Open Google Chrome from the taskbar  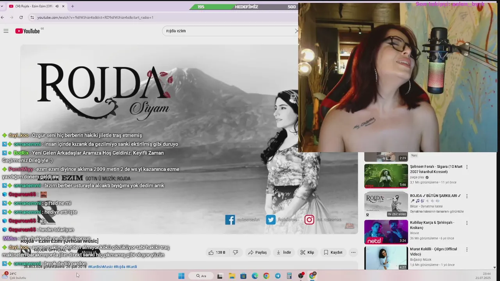pos(266,276)
